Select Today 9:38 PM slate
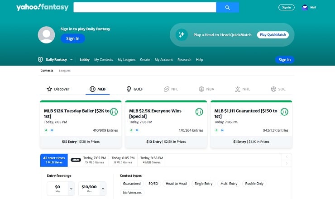This screenshot has height=199, width=335. (152, 160)
